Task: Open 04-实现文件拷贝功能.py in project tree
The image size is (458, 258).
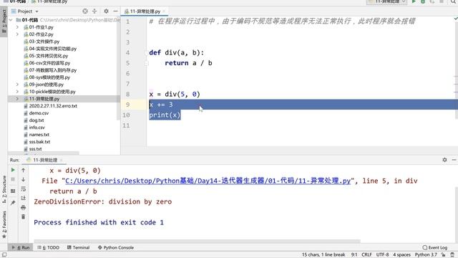Action: (x=52, y=49)
